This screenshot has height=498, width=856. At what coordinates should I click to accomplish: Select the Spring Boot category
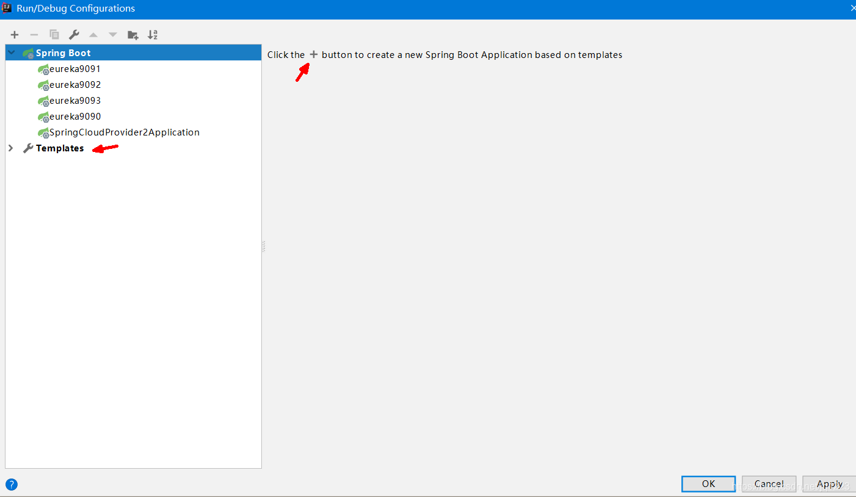[x=133, y=53]
